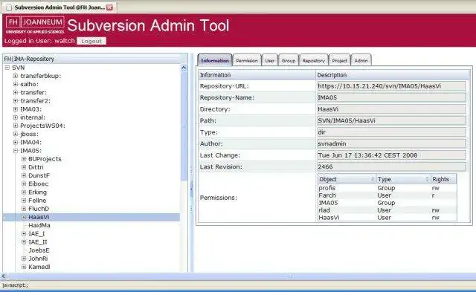
Task: Open the Group tab
Action: click(289, 60)
